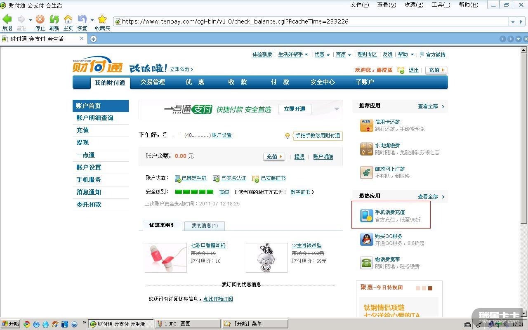The width and height of the screenshot is (528, 330).
Task: Launch Chrome from the quick launch bar
Action: pyautogui.click(x=27, y=324)
